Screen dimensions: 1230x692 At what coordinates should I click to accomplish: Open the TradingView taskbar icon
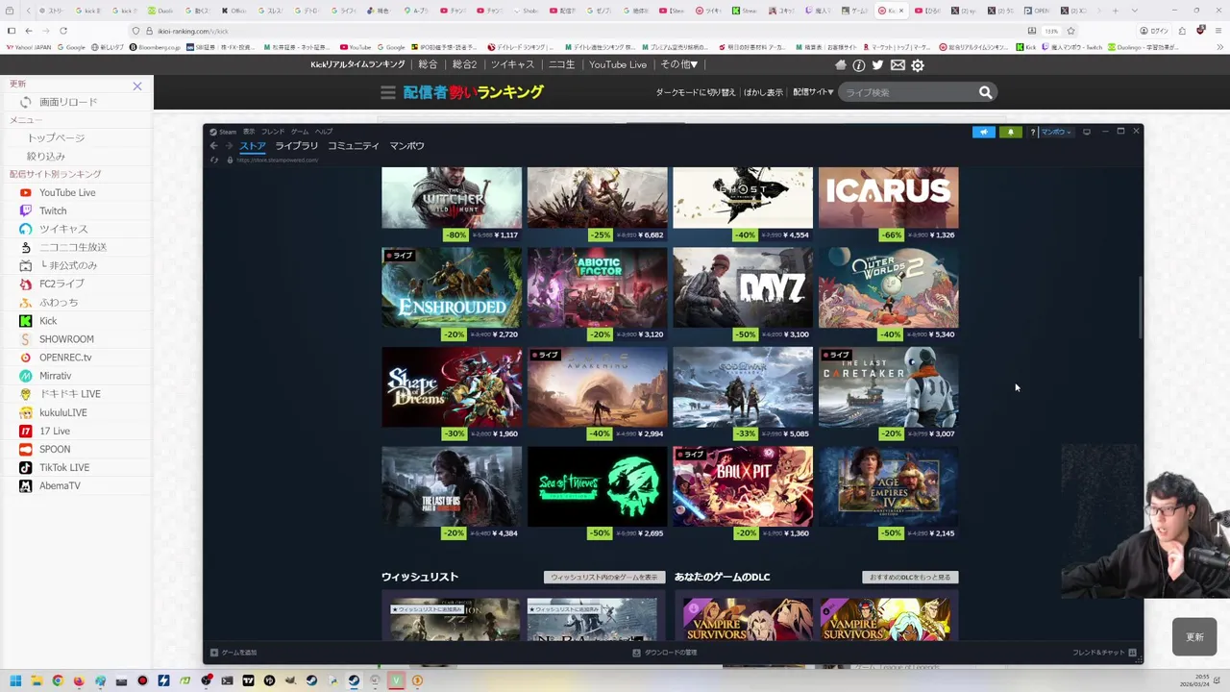point(248,681)
